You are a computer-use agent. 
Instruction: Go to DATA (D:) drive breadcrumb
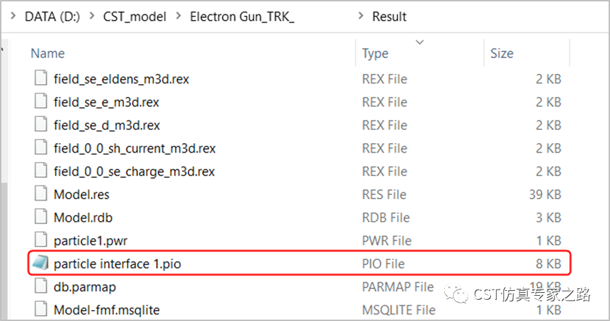pos(52,16)
